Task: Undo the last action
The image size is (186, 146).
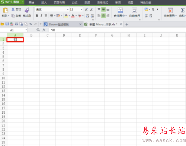Action: (31, 24)
